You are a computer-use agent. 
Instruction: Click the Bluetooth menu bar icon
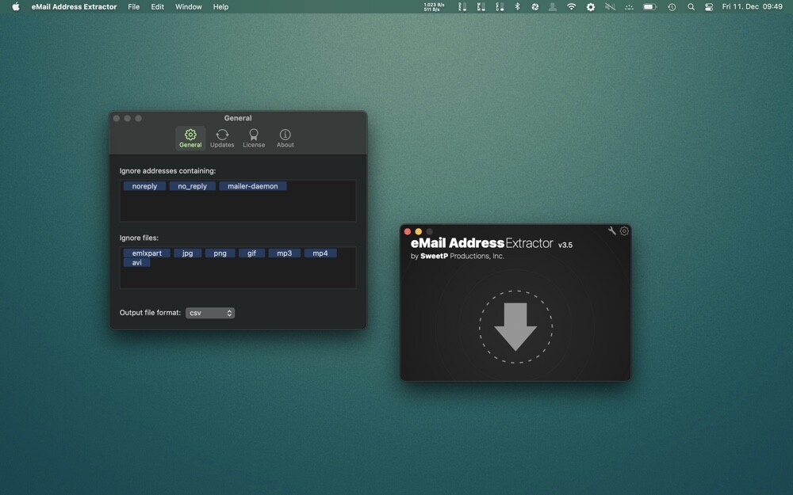(x=517, y=6)
